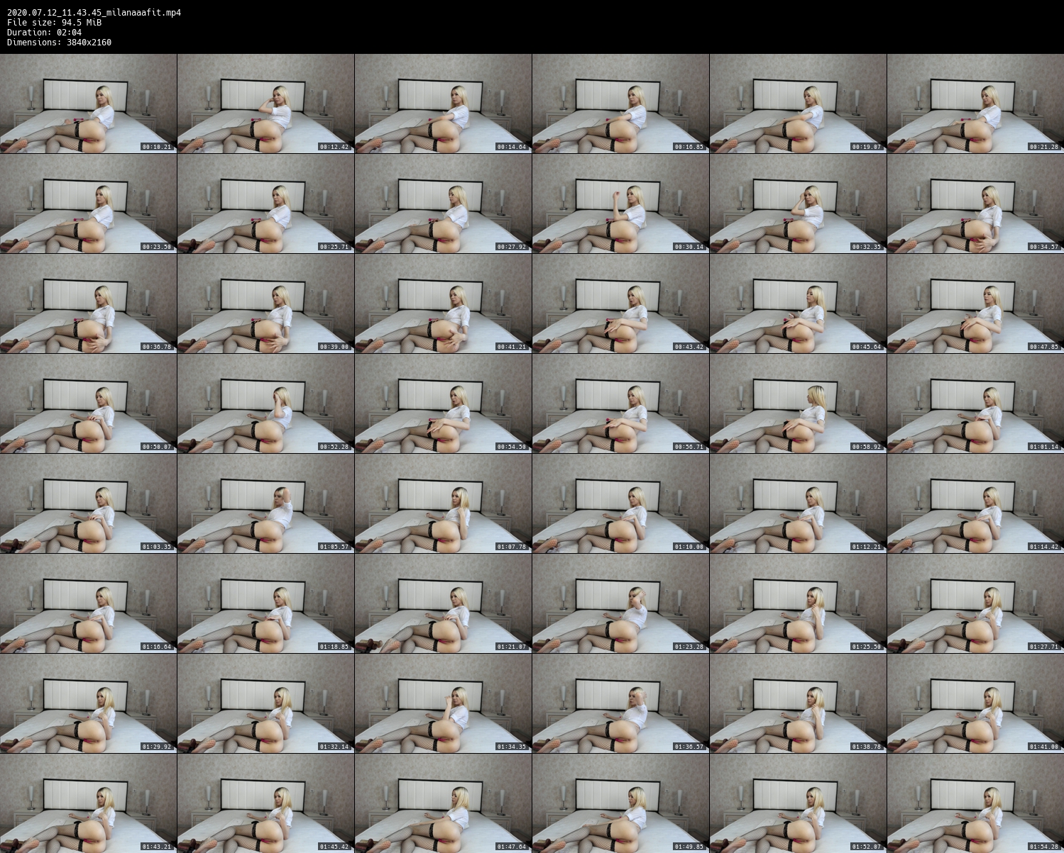Open the frame marked 01:41.00
The image size is (1064, 853).
click(975, 703)
